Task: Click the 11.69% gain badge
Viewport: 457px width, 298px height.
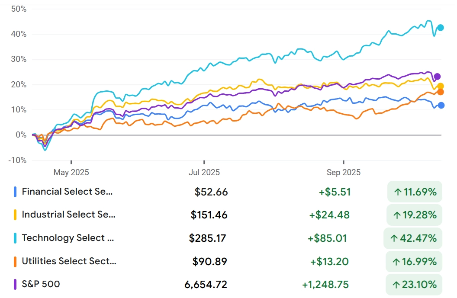Action: click(x=415, y=192)
